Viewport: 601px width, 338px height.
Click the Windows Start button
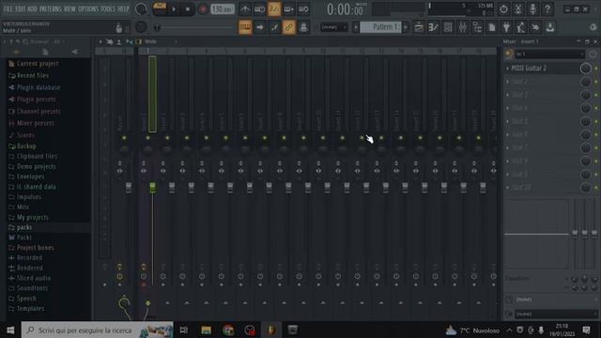[x=10, y=330]
